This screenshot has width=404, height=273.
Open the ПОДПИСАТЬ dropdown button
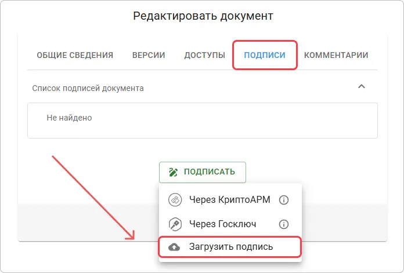[203, 172]
